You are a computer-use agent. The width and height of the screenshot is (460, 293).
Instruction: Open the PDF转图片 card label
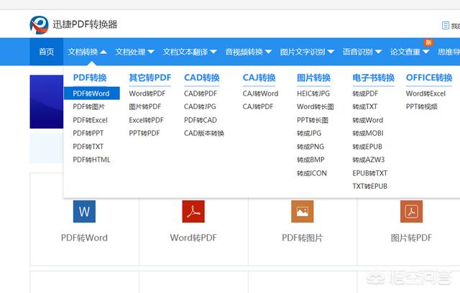pos(303,238)
